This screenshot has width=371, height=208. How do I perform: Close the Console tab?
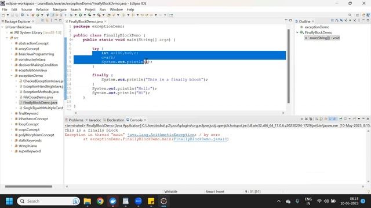click(x=145, y=120)
